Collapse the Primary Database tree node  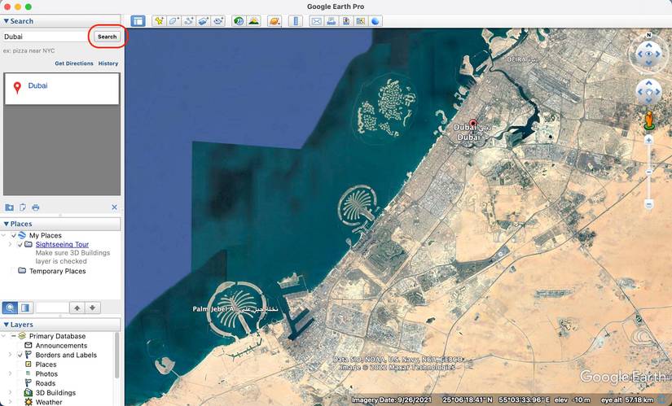pyautogui.click(x=4, y=336)
